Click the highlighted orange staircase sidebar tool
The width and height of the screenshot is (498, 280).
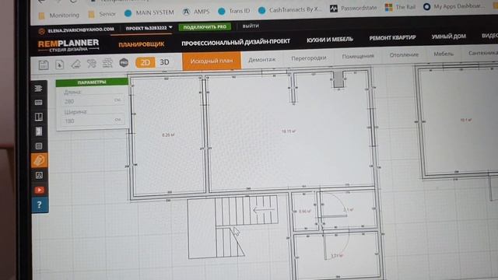click(x=39, y=160)
